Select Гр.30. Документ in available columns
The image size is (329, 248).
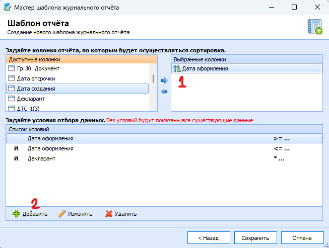pyautogui.click(x=38, y=68)
